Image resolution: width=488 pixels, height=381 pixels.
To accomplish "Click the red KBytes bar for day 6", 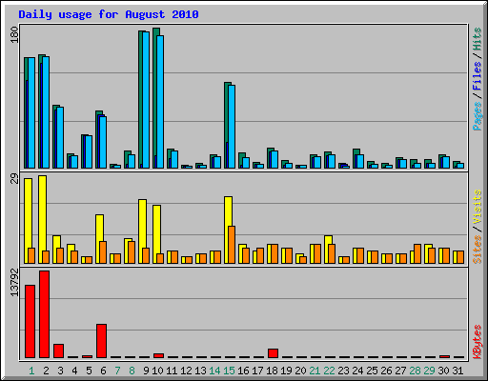I will pyautogui.click(x=101, y=341).
